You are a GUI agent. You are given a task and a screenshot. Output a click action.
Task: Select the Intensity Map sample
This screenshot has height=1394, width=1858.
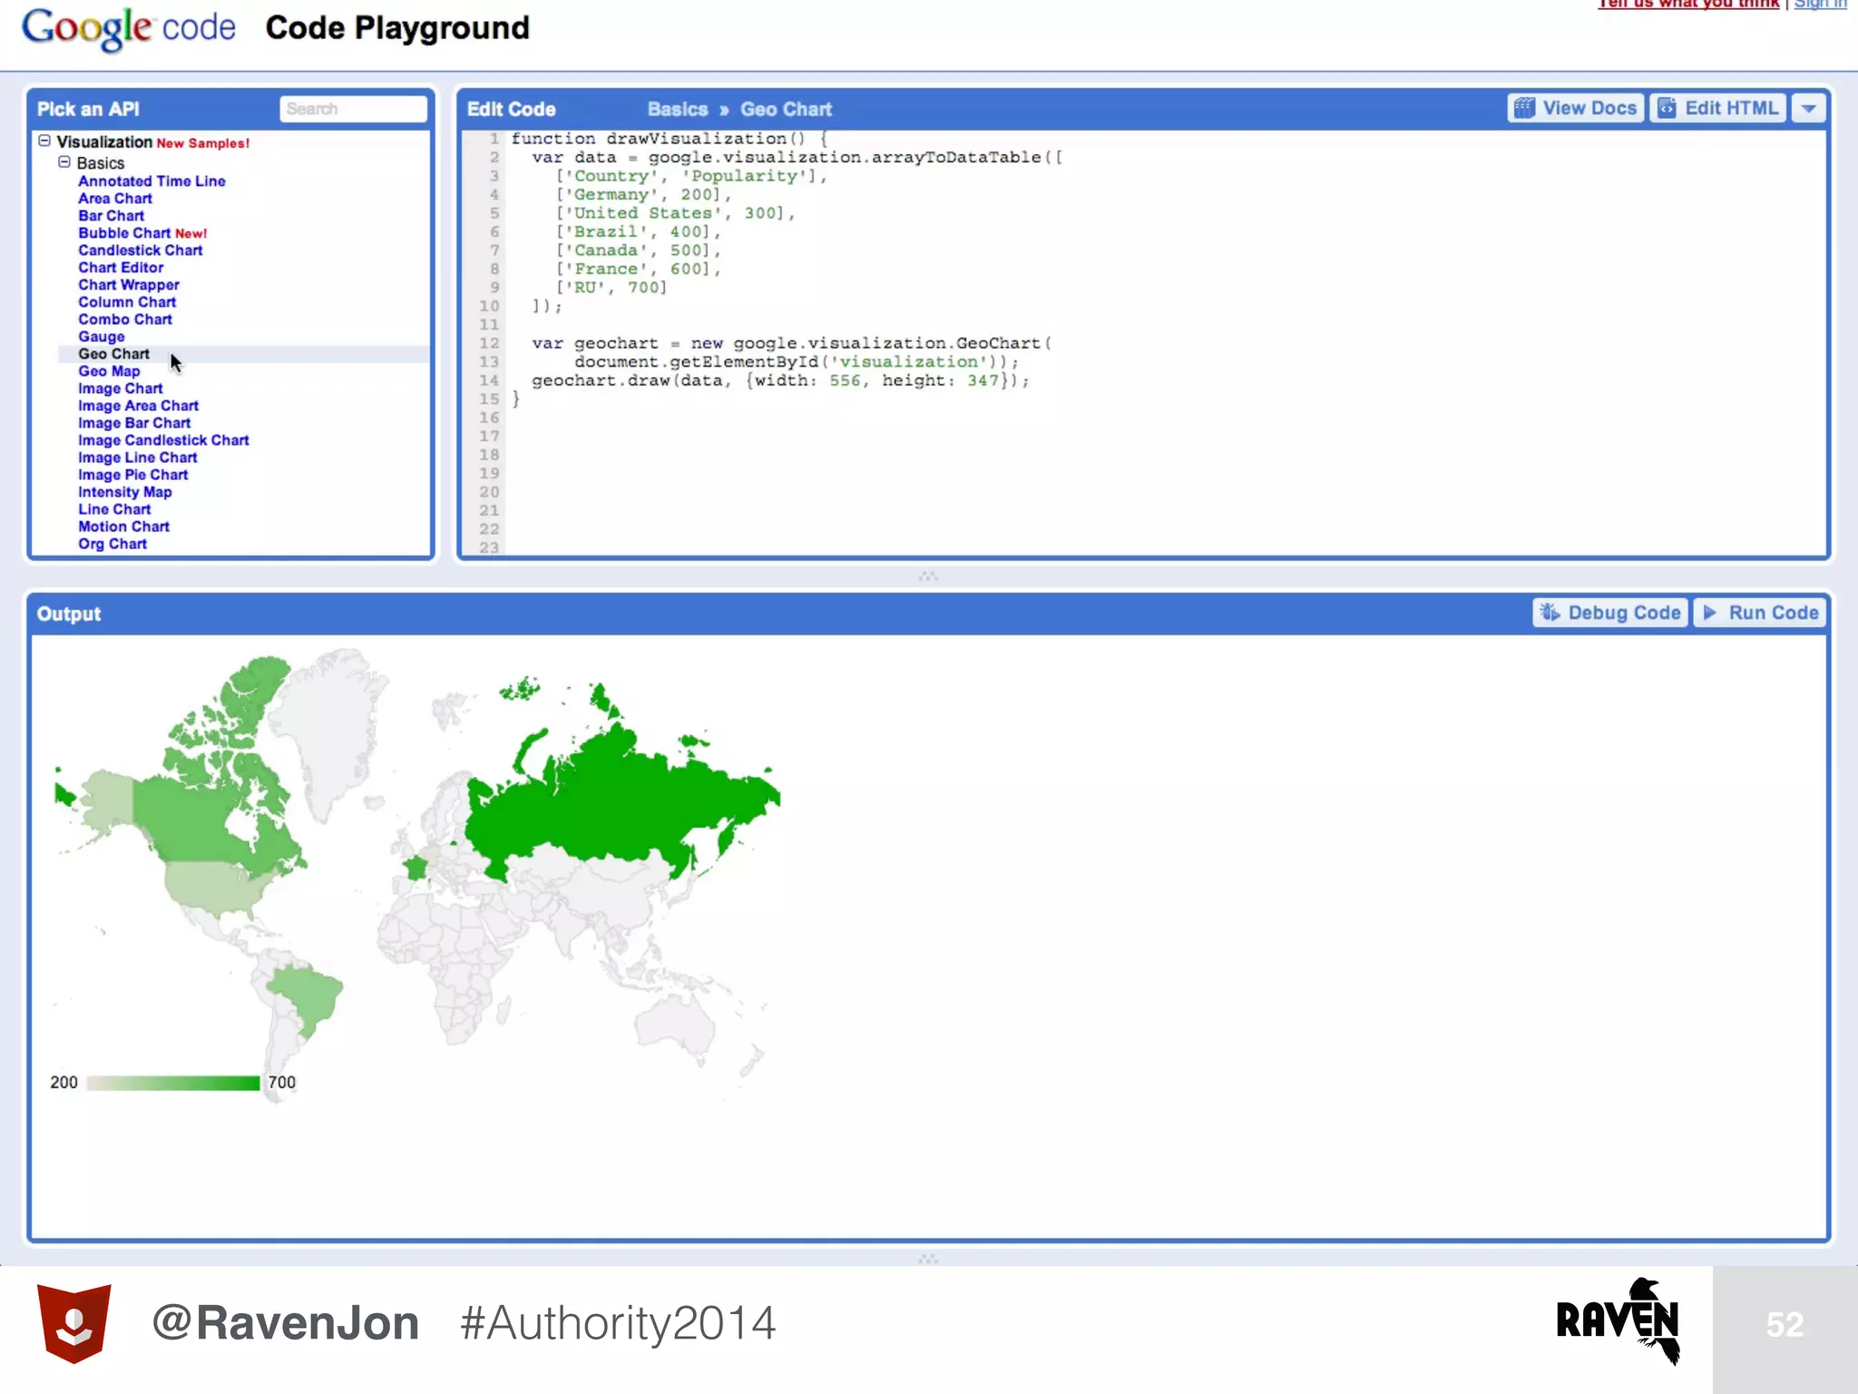[x=124, y=492]
